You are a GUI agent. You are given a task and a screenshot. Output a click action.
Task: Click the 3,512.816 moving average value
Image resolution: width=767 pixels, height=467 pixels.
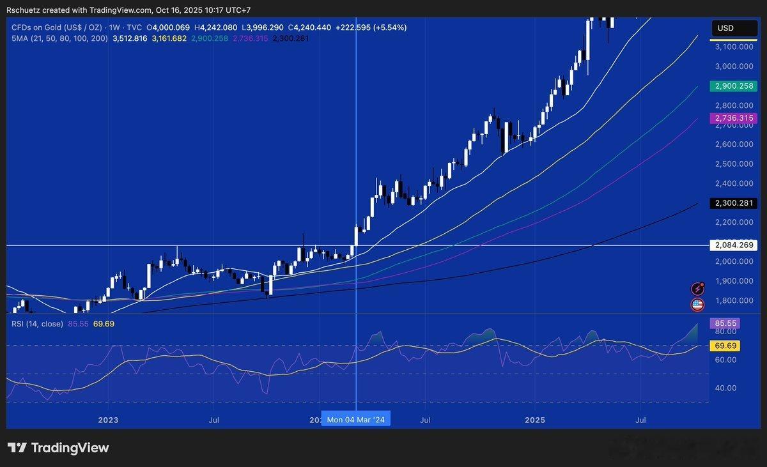130,38
